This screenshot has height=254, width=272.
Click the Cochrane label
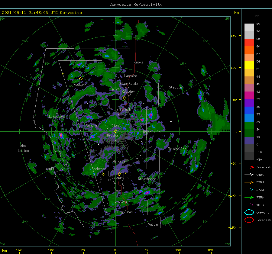[99, 169]
